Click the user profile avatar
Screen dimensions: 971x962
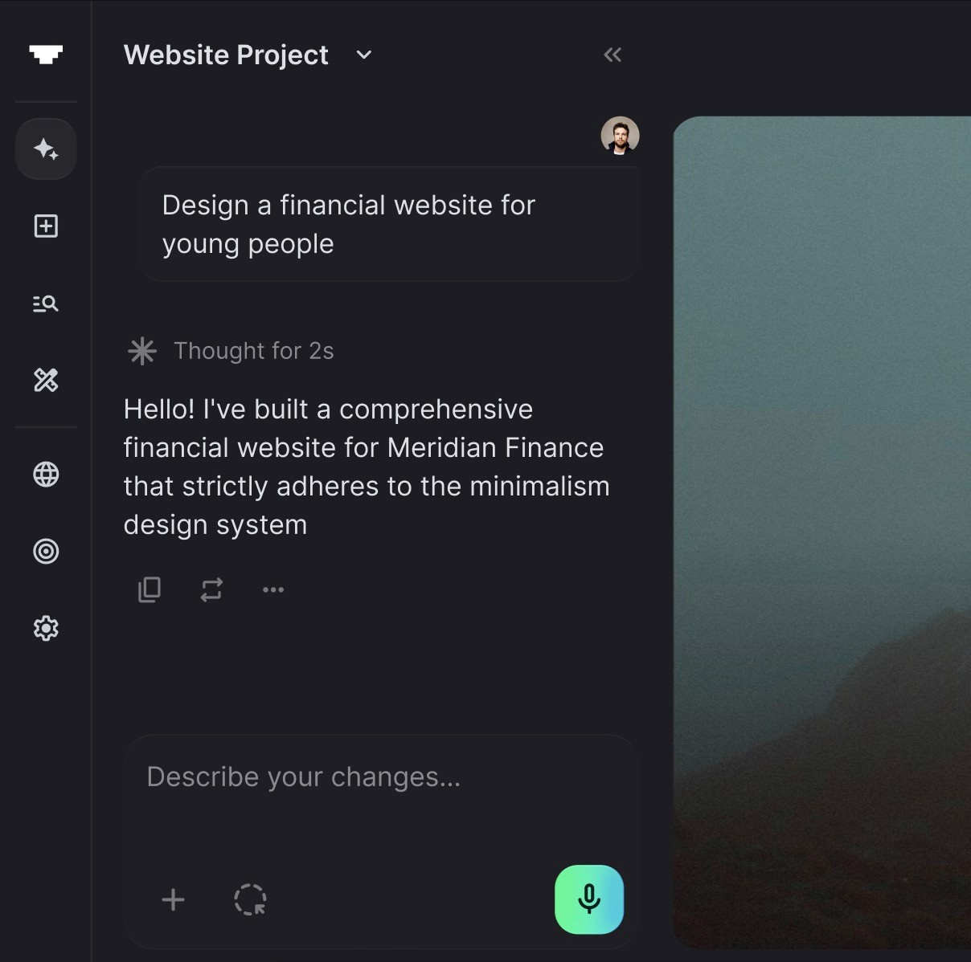tap(621, 135)
